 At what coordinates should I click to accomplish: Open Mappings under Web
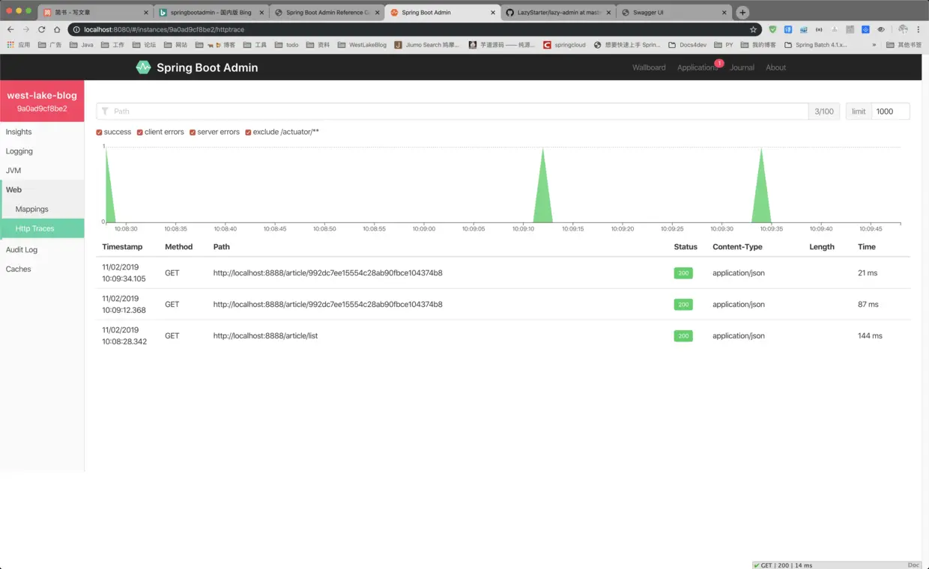pos(42,210)
